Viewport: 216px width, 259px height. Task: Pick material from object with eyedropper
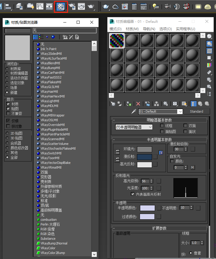[x=134, y=112]
